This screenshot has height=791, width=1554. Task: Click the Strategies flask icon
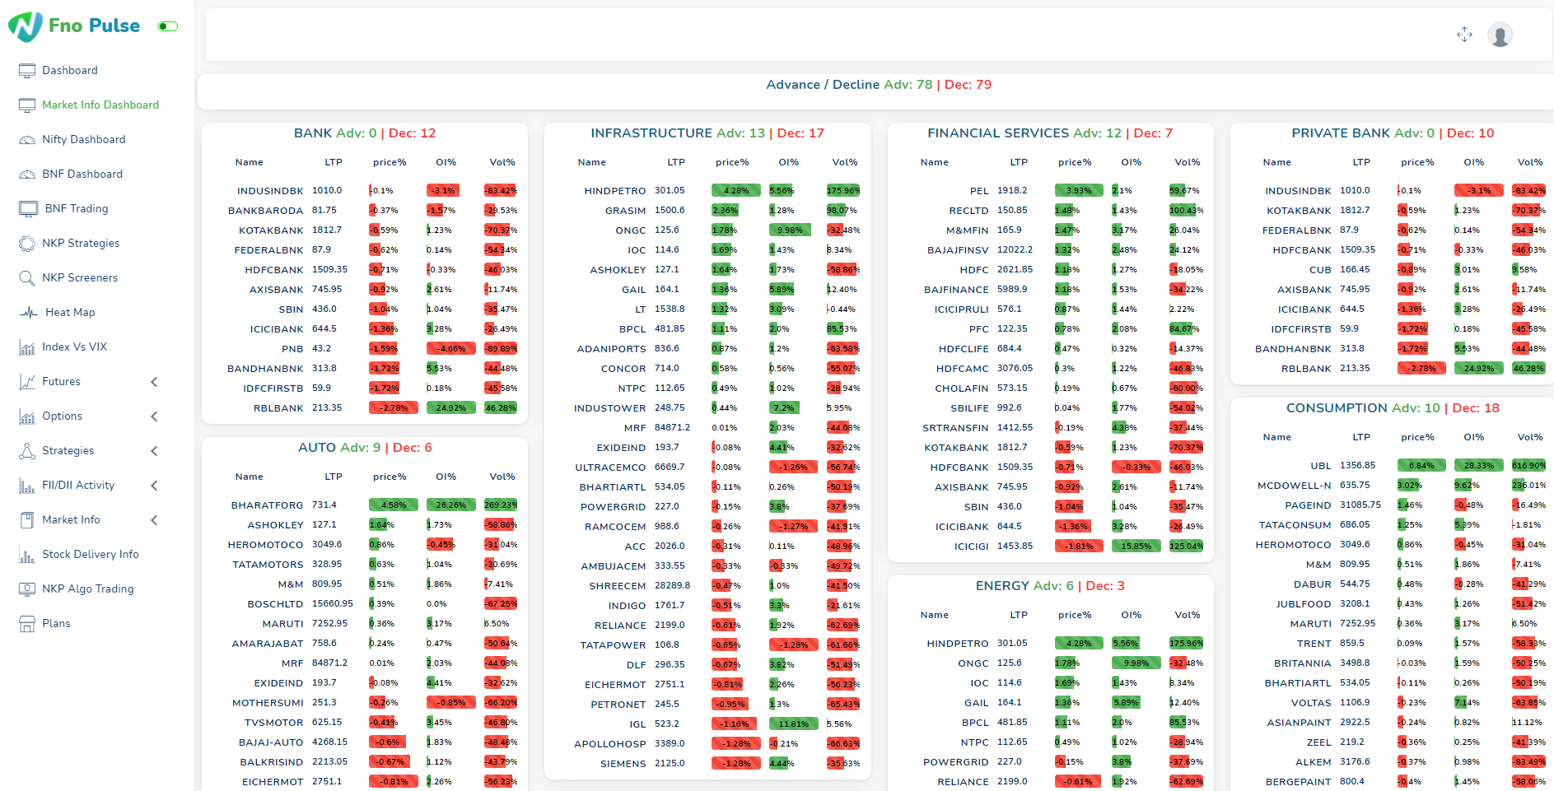27,451
